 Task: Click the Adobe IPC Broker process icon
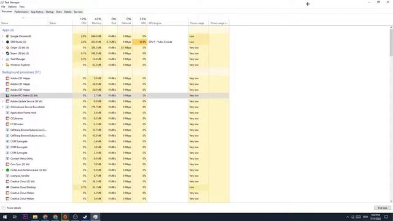7,96
